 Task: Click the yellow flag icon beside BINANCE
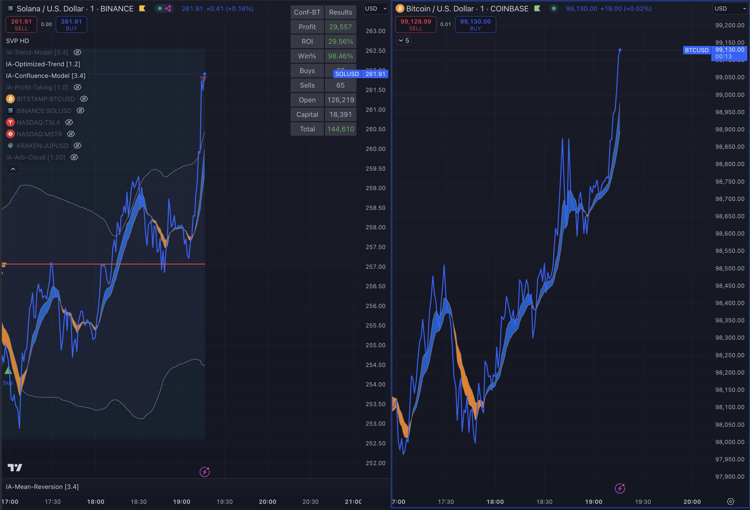click(x=142, y=9)
